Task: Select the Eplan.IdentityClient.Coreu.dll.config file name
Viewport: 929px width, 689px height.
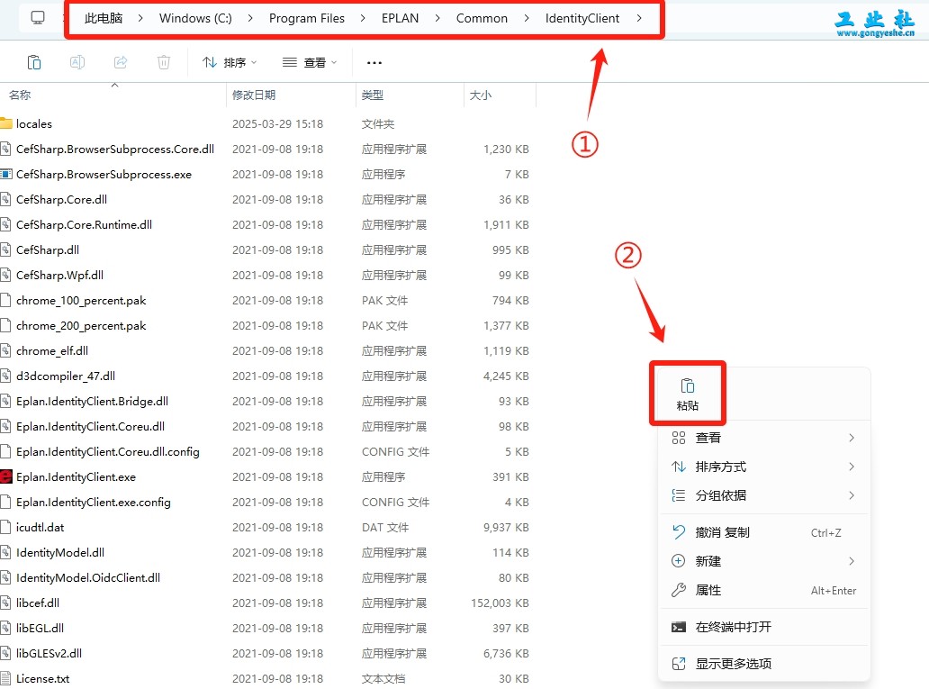Action: [108, 452]
